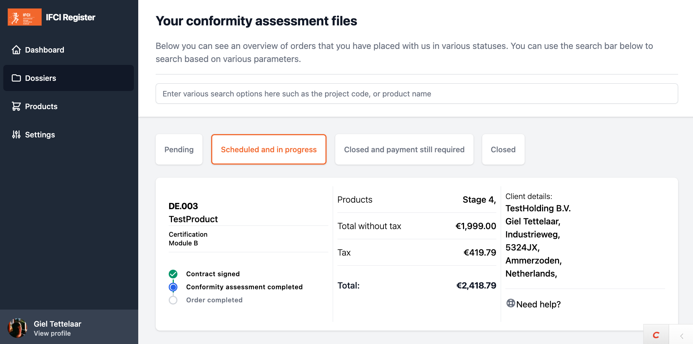693x344 pixels.
Task: Expand the panel with the bottom-right chevron
Action: pyautogui.click(x=681, y=336)
